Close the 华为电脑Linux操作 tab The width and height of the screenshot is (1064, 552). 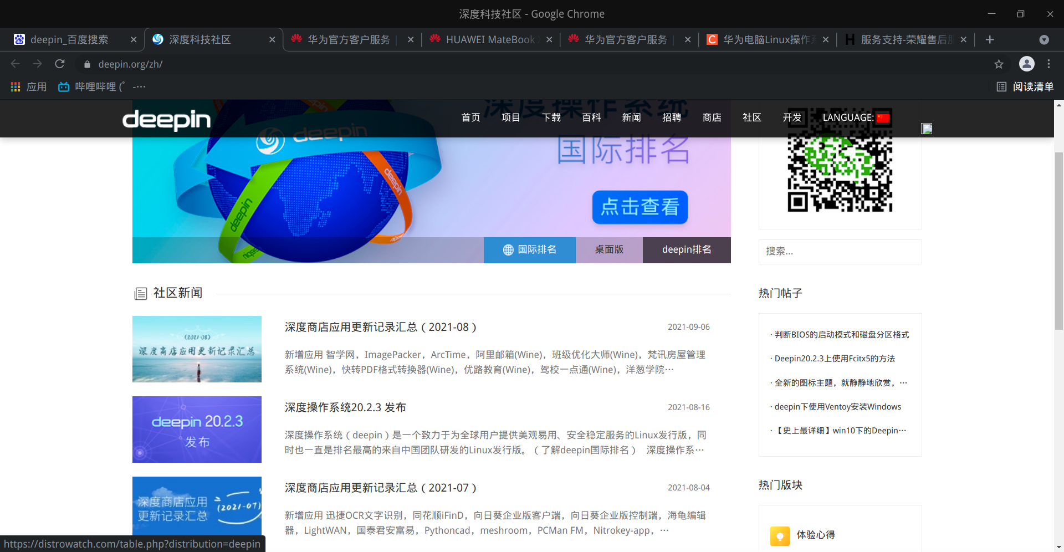click(x=826, y=39)
